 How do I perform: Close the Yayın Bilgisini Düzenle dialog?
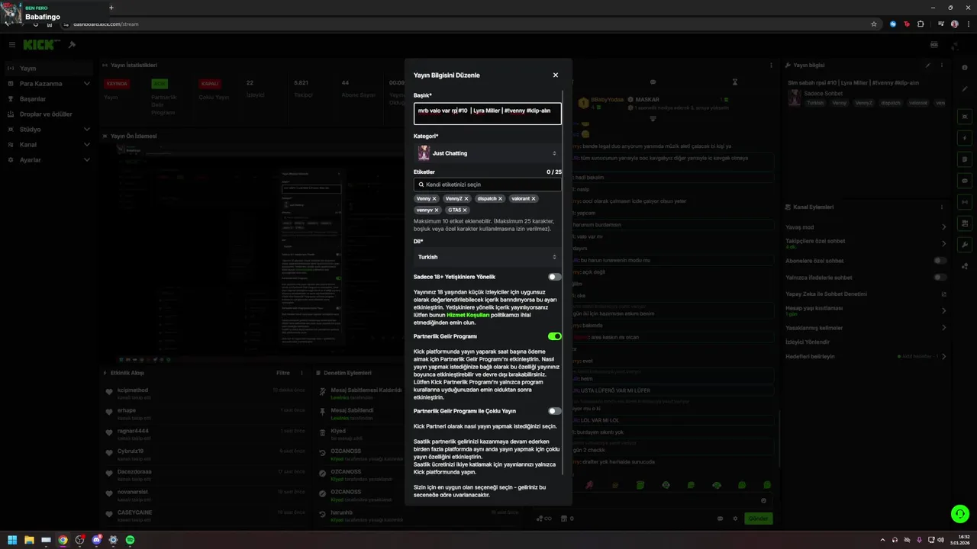[x=555, y=75]
